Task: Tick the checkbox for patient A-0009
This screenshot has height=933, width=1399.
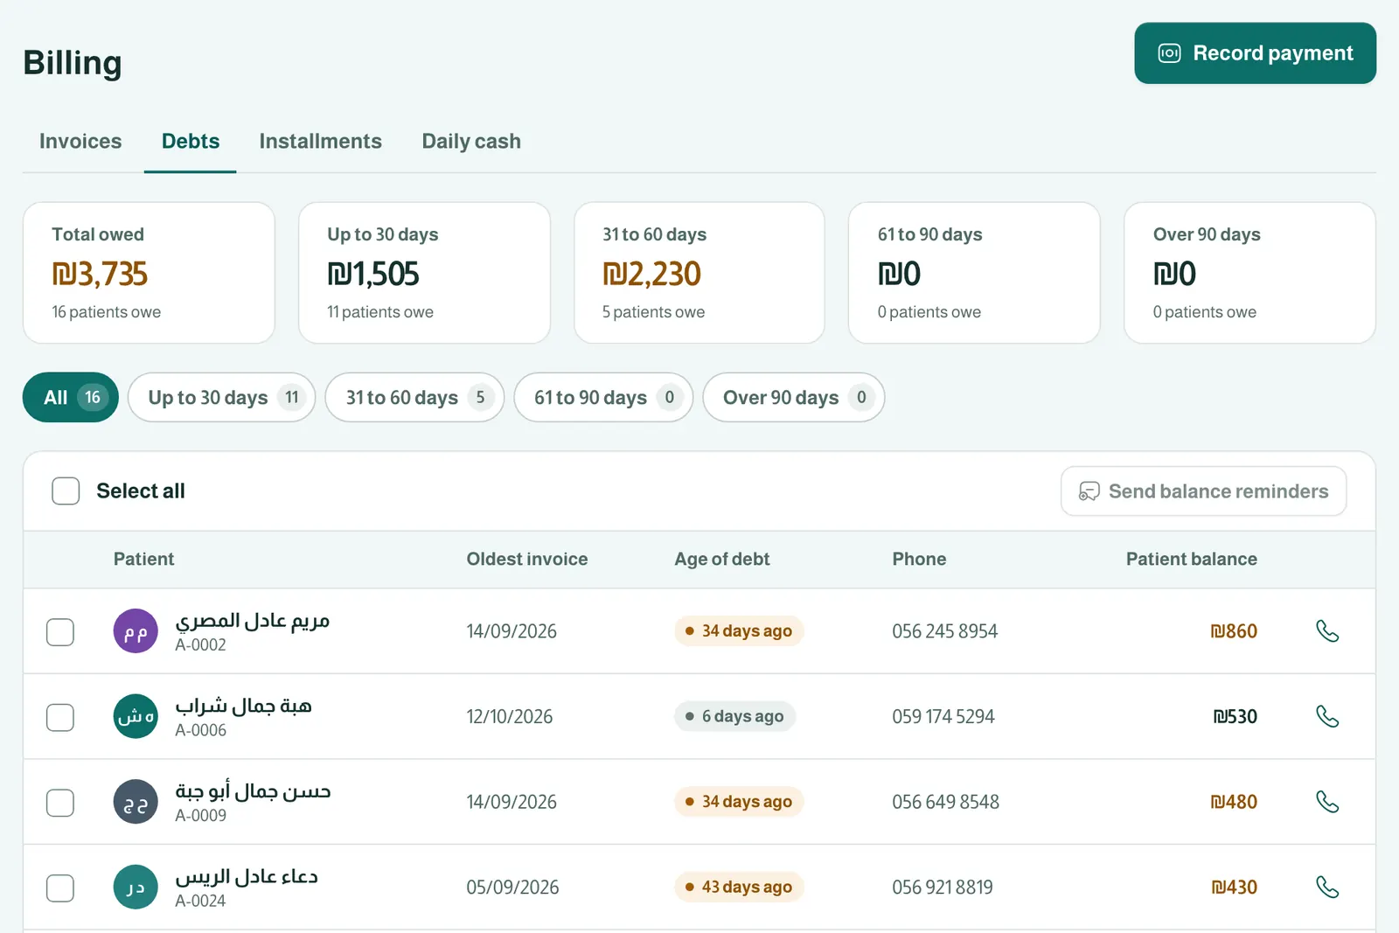Action: point(60,803)
